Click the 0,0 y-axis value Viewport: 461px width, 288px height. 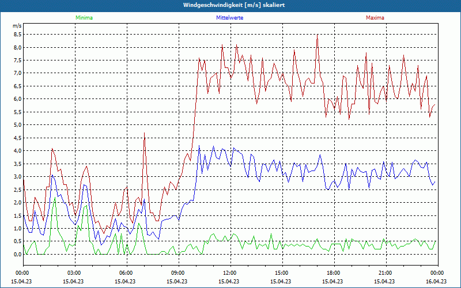(18, 254)
